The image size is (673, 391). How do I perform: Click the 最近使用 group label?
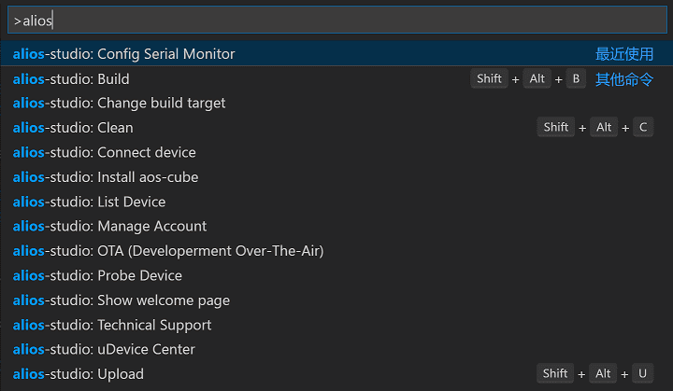[624, 54]
